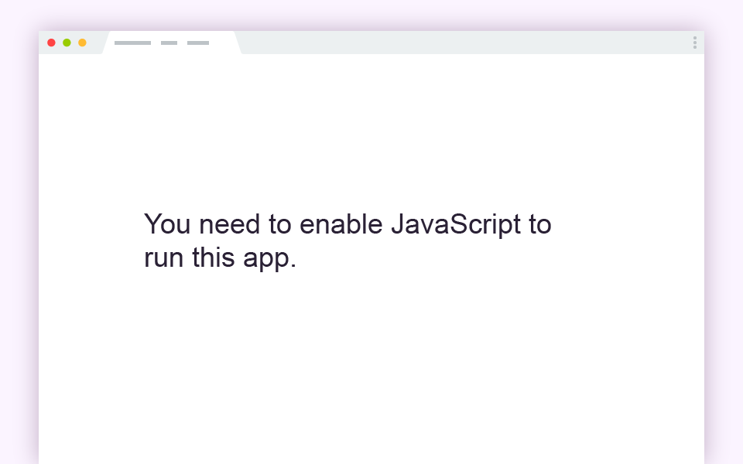Click the middle traffic-light circle
Viewport: 743px width, 464px height.
pos(67,43)
